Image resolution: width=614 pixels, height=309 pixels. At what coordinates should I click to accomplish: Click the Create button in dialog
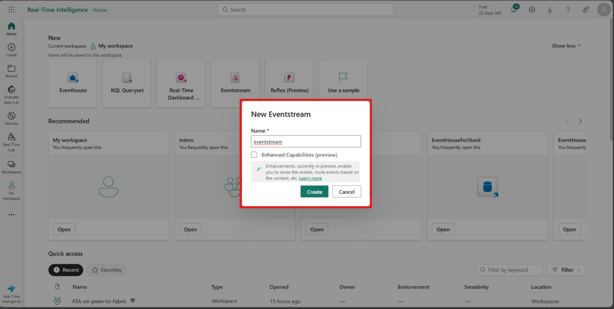(x=314, y=192)
